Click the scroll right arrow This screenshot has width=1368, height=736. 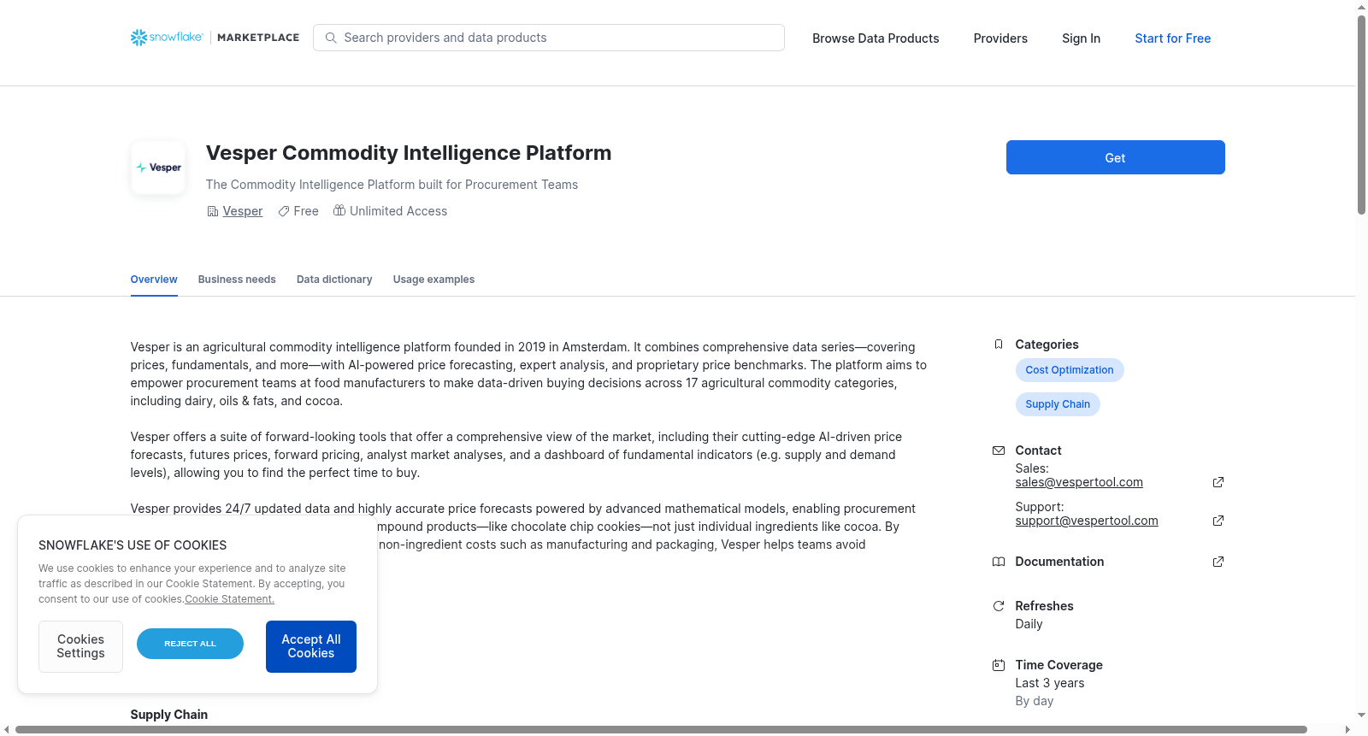1348,729
